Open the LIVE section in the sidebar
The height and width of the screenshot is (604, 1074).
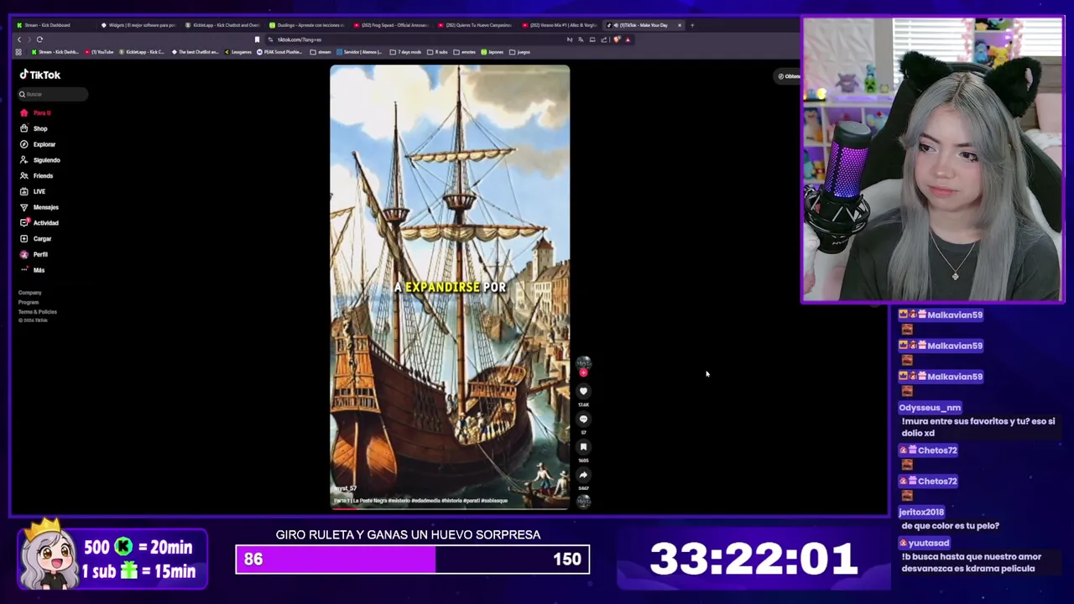click(x=34, y=191)
